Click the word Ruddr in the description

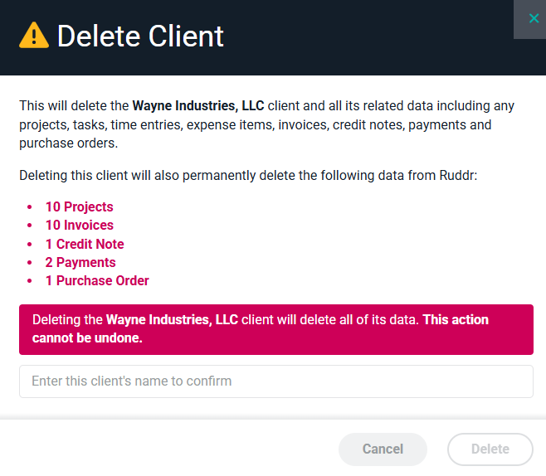[456, 177]
